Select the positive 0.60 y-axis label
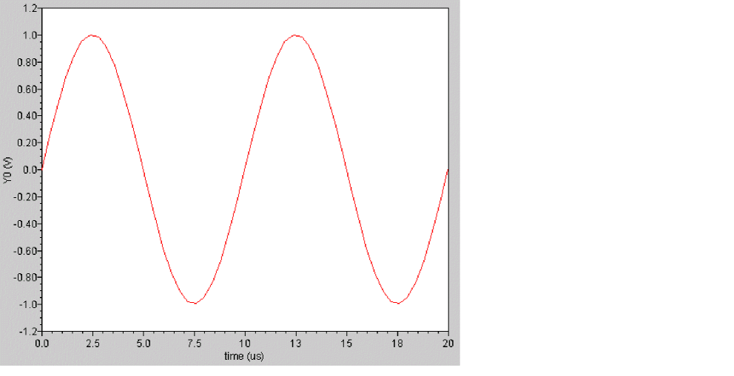Viewport: 734px width, 376px height. pos(27,89)
